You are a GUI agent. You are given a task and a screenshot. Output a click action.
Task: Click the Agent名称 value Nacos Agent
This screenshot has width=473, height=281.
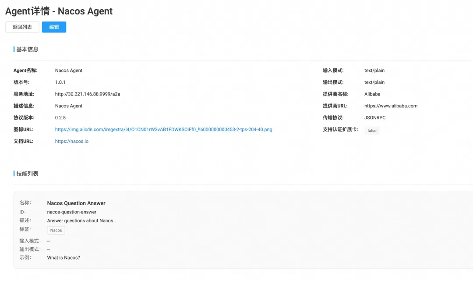[69, 70]
